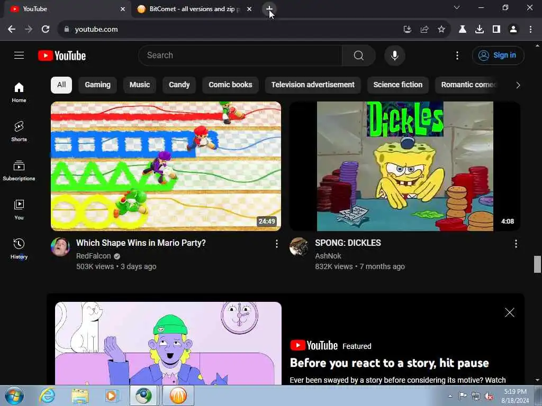542x406 pixels.
Task: Close the BitComet tab
Action: click(x=249, y=10)
